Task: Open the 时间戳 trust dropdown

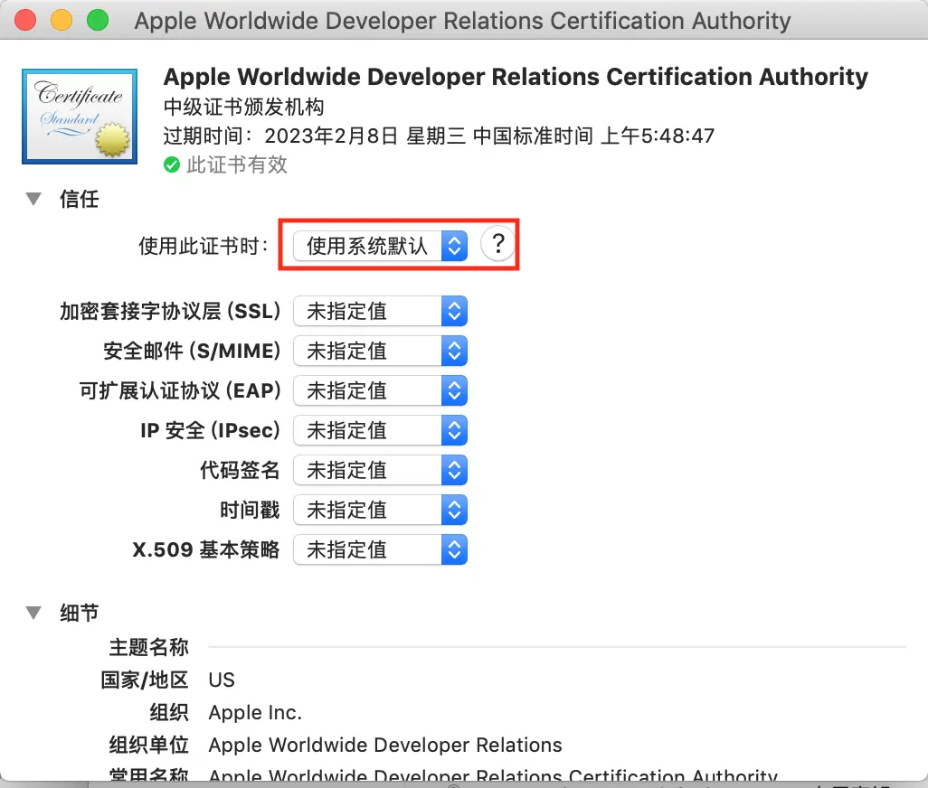Action: (x=381, y=510)
